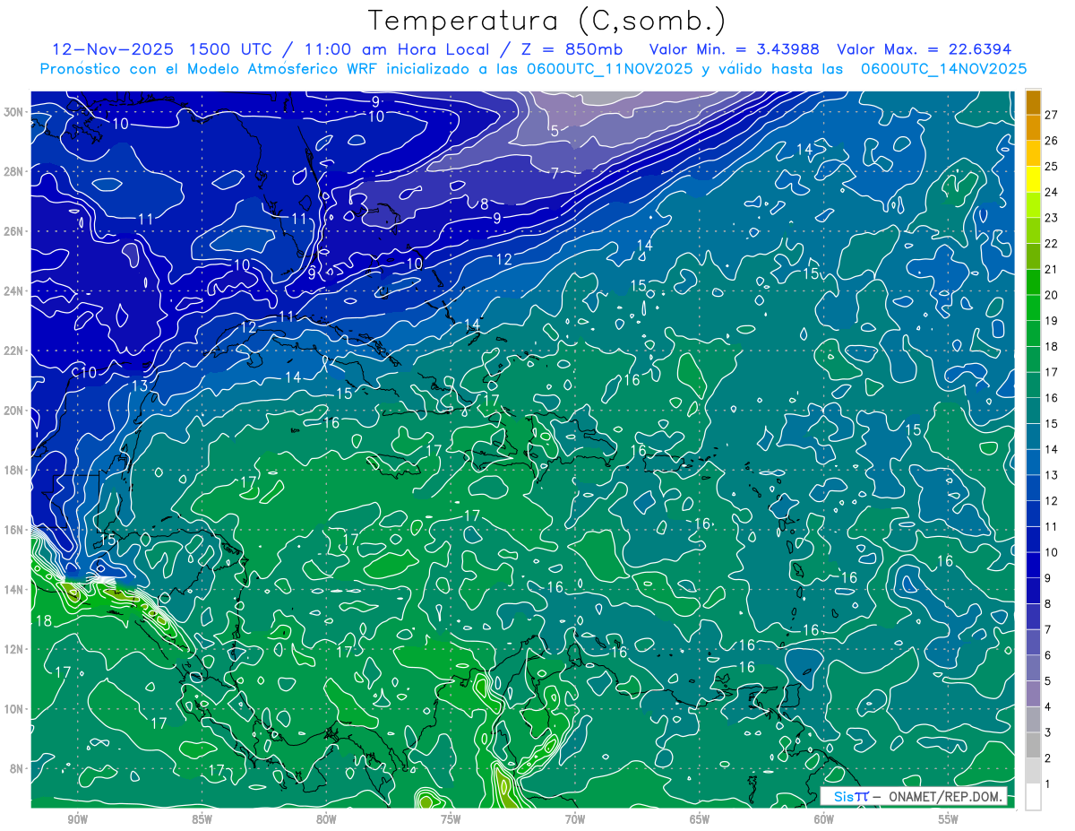Click the '18N' latitude axis label

[x=14, y=470]
